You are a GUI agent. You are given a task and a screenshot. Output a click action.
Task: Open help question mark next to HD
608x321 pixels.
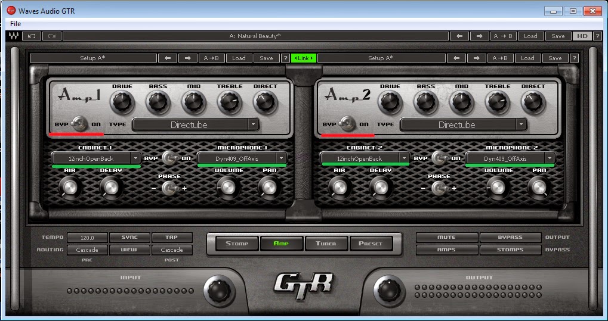point(597,36)
